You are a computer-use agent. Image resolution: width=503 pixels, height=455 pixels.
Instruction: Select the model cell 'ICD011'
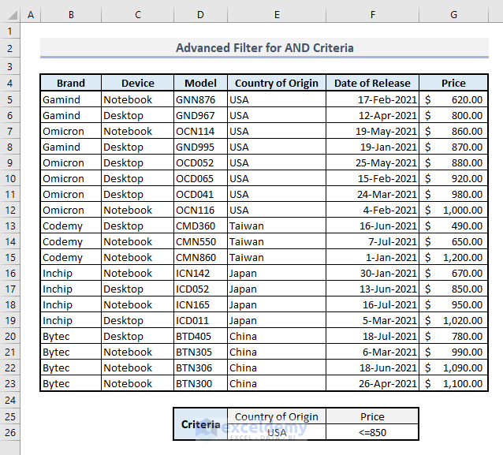click(200, 320)
